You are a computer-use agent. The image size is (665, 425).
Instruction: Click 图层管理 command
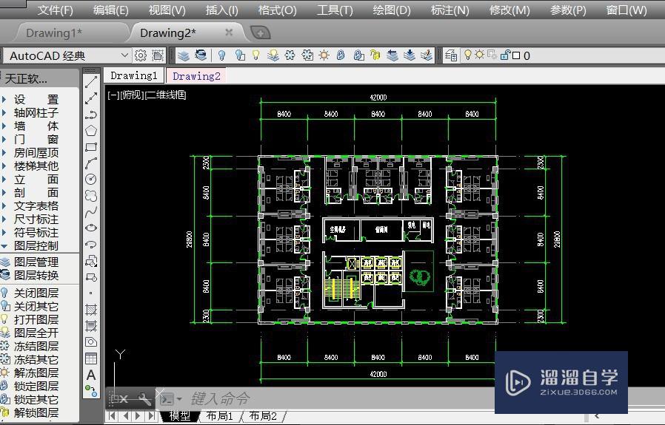(x=36, y=262)
